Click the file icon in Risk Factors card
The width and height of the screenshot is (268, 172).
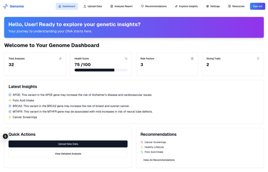pyautogui.click(x=192, y=59)
